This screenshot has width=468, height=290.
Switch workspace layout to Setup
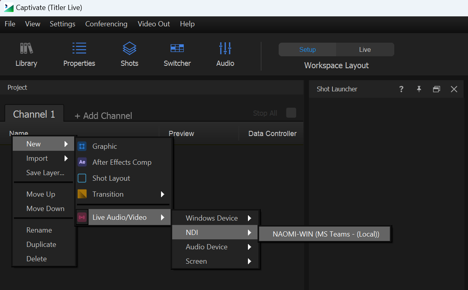point(307,49)
